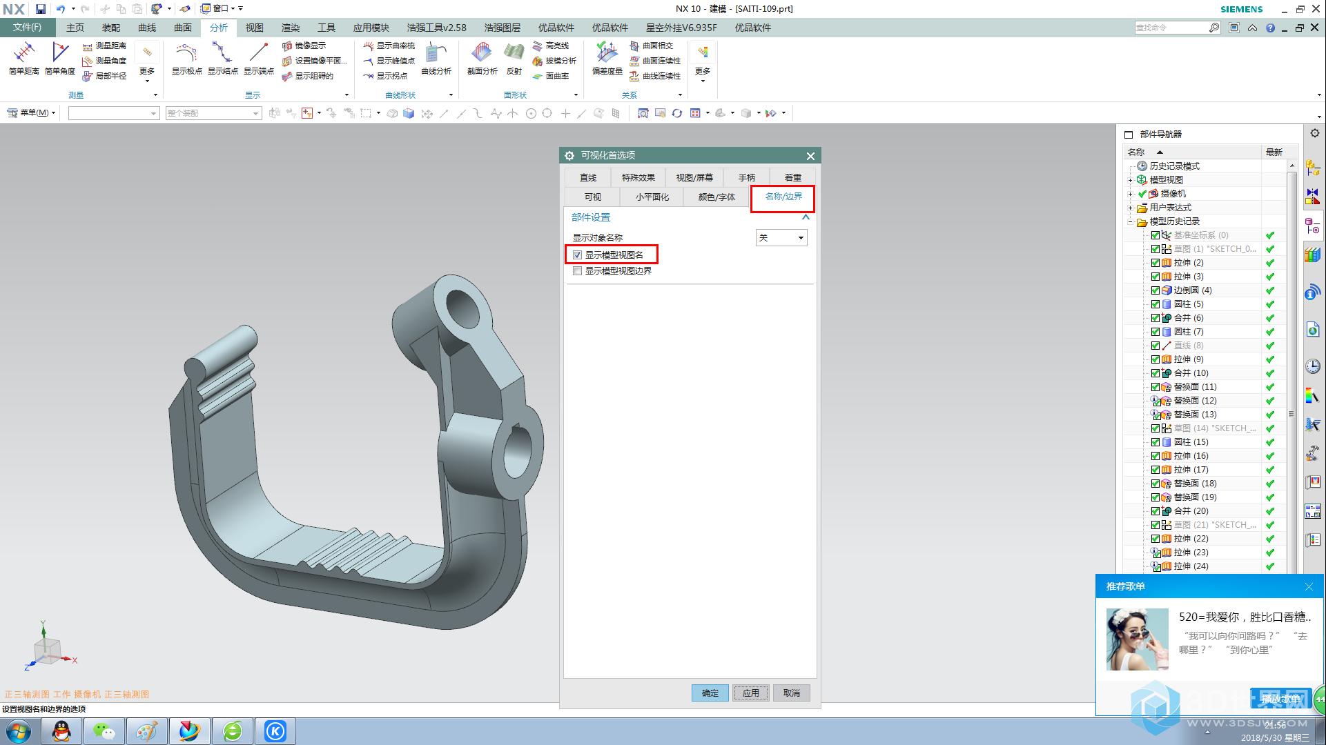Collapse the 模型历史记录 node
This screenshot has height=745, width=1326.
[x=1131, y=221]
